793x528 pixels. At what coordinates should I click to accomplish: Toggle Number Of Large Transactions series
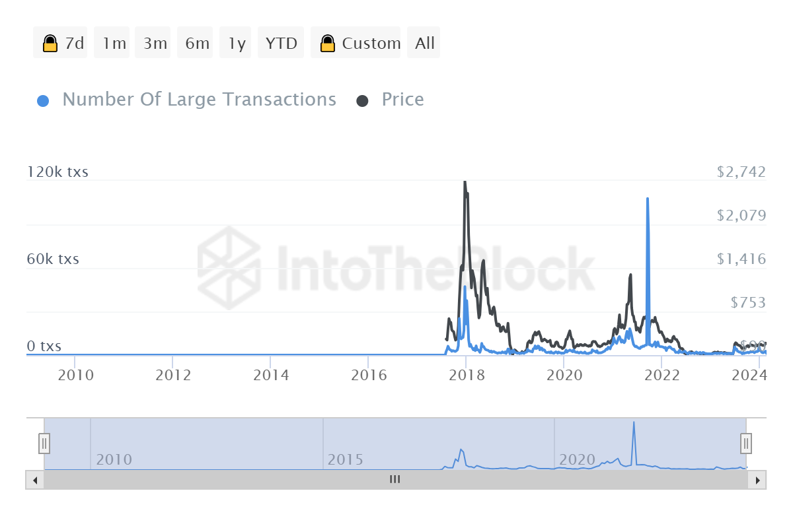(199, 100)
